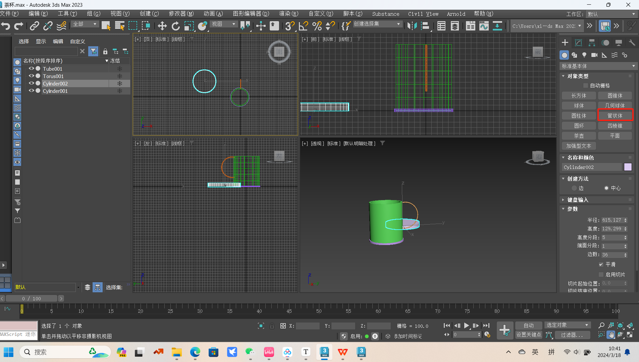Screen dimensions: 639x362
Task: Enable the 启用切片 checkbox
Action: coord(601,275)
